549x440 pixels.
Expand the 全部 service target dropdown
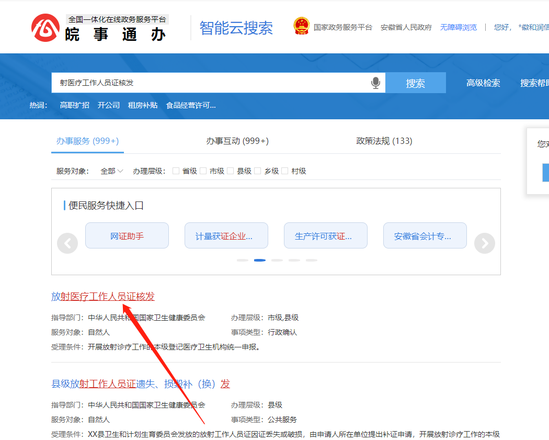(x=111, y=171)
